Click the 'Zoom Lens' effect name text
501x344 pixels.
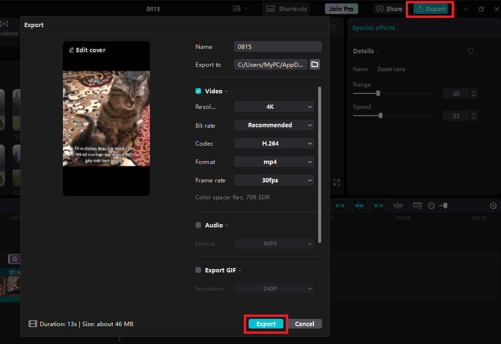[x=391, y=69]
